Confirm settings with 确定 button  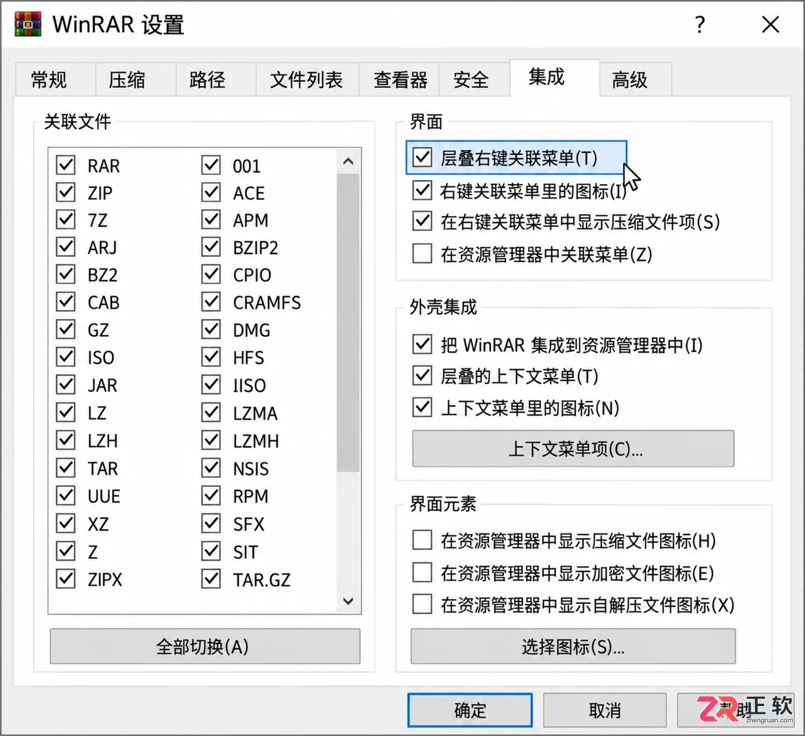(x=470, y=710)
